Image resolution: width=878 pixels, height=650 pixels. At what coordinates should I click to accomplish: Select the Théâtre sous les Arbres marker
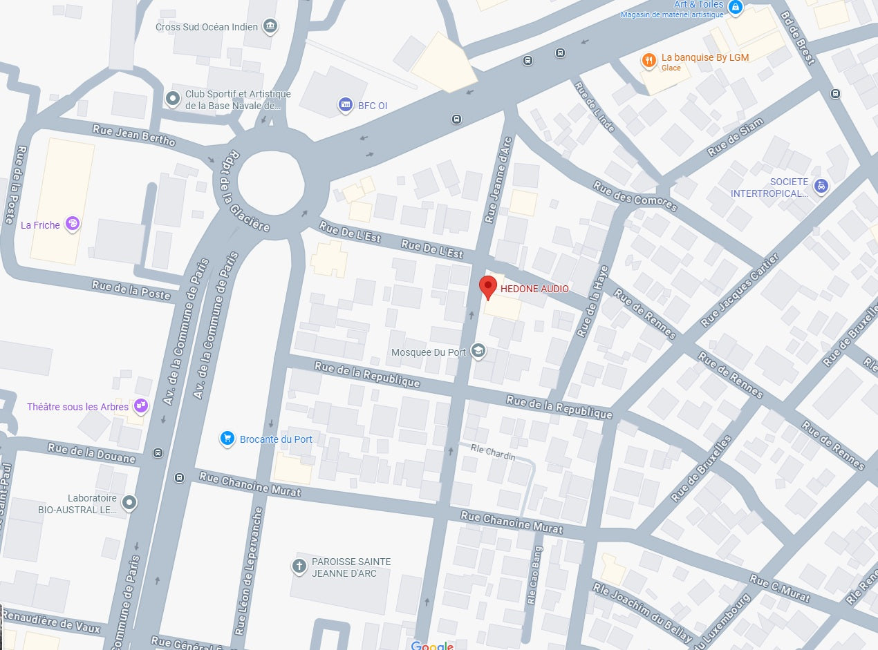(x=141, y=406)
